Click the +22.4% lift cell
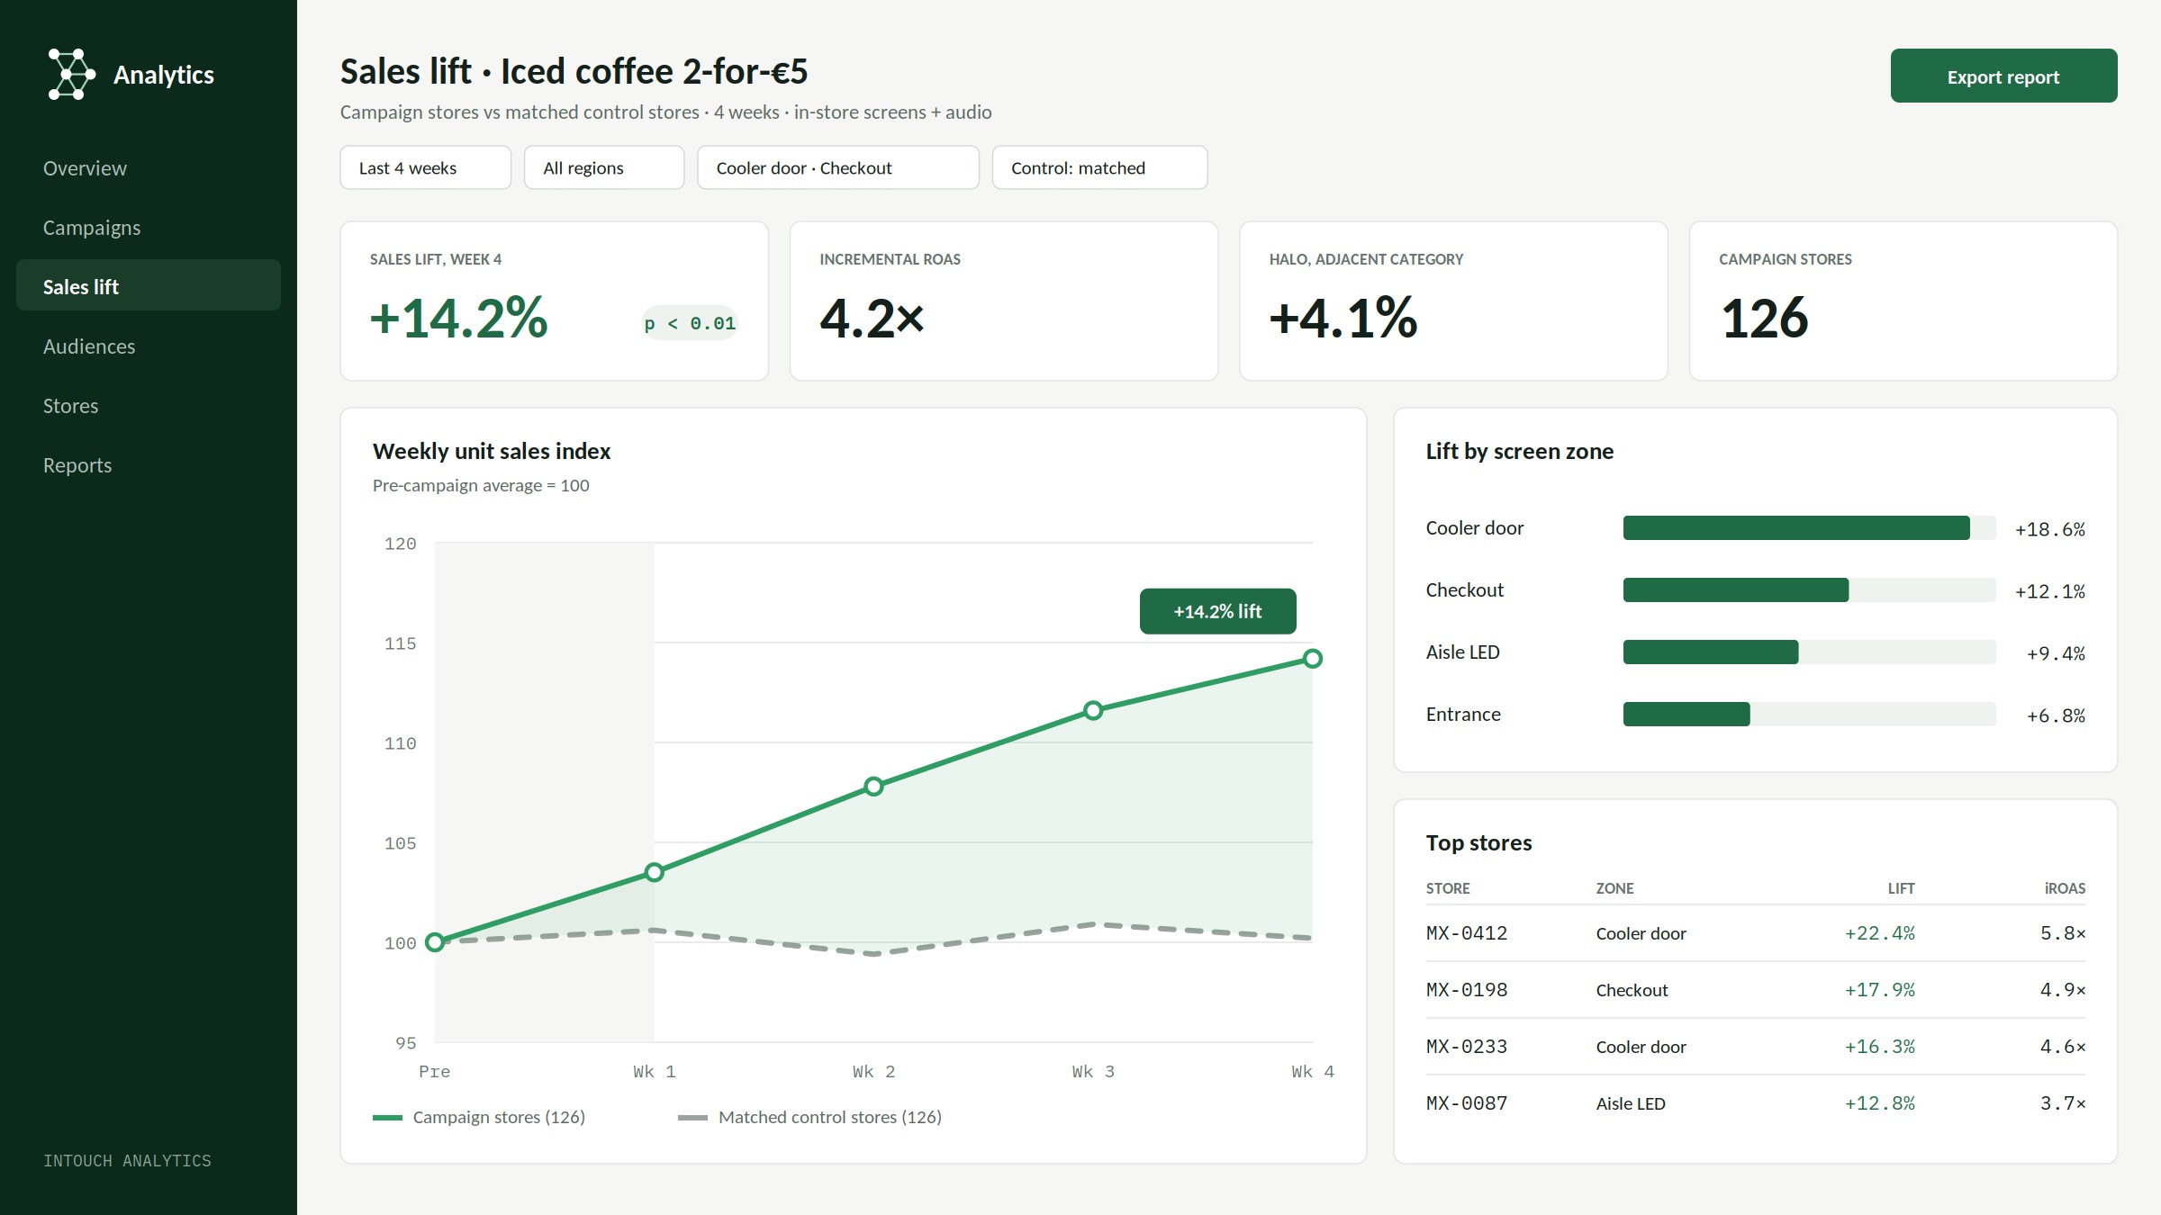 (1880, 933)
